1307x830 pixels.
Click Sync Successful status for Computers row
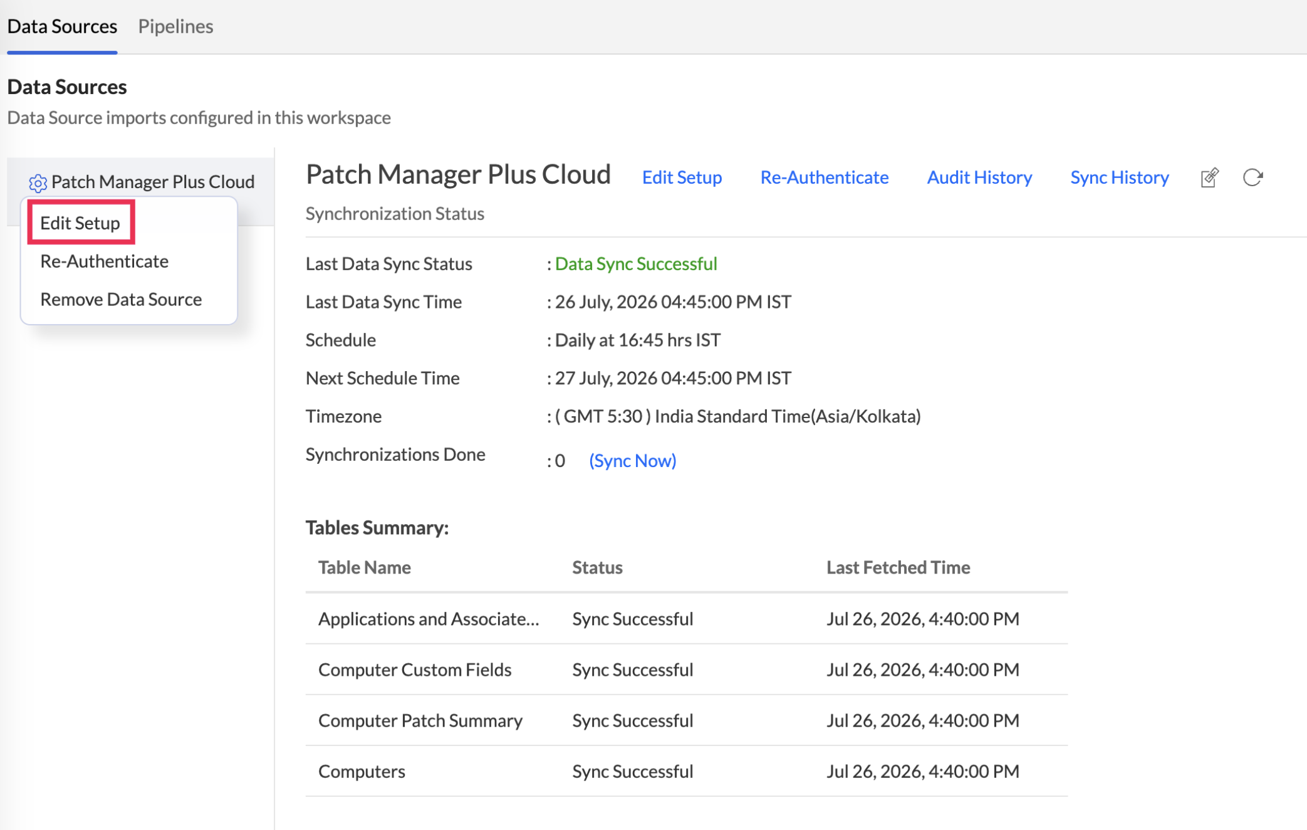click(632, 771)
